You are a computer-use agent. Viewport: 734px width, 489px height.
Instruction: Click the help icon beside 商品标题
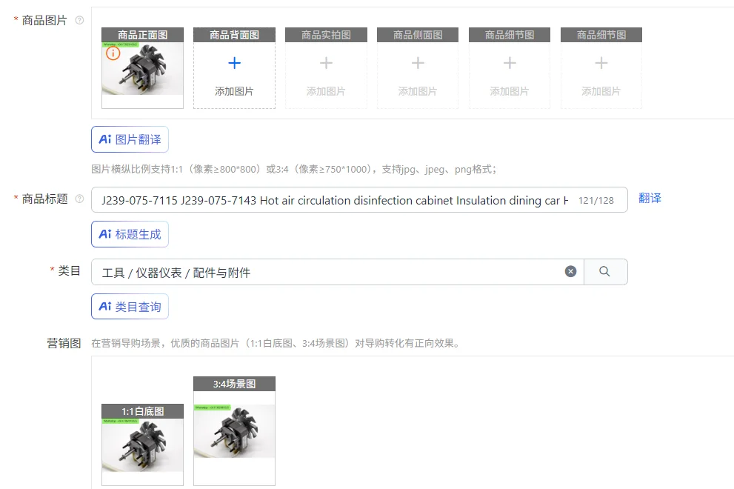point(79,199)
